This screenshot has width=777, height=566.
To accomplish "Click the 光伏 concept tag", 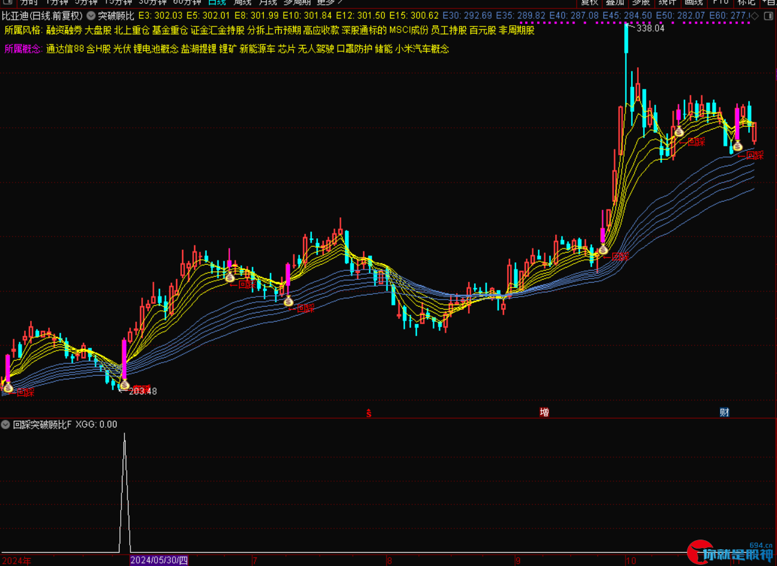I will [x=122, y=49].
